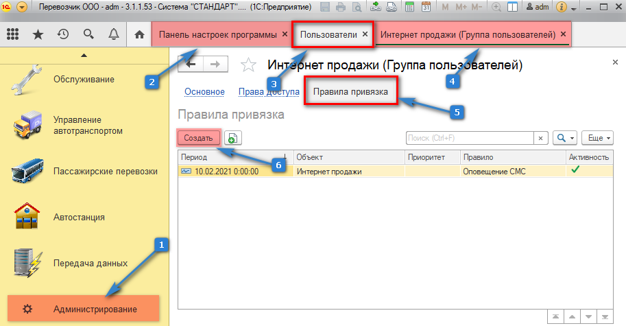Click the copy record icon next to Создать
Viewport: 626px width, 326px height.
coord(232,138)
